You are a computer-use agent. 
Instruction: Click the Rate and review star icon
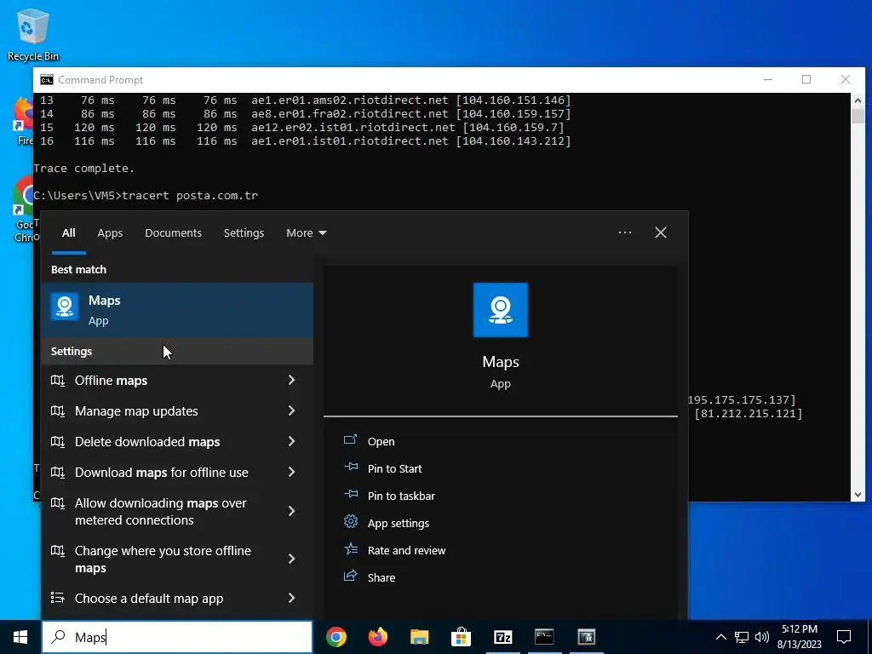pos(350,549)
